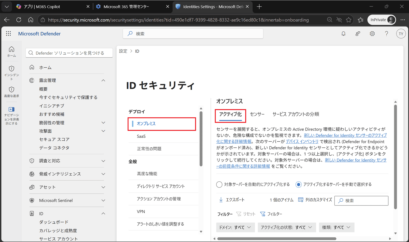This screenshot has width=409, height=242.
Task: Expand Microsoft Sentinel section
Action: (103, 200)
